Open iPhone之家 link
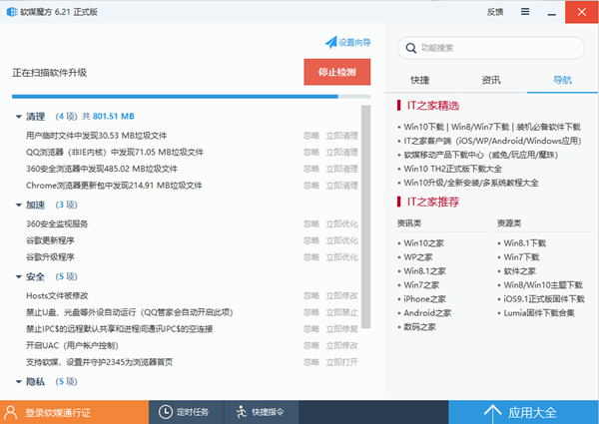 pyautogui.click(x=425, y=299)
